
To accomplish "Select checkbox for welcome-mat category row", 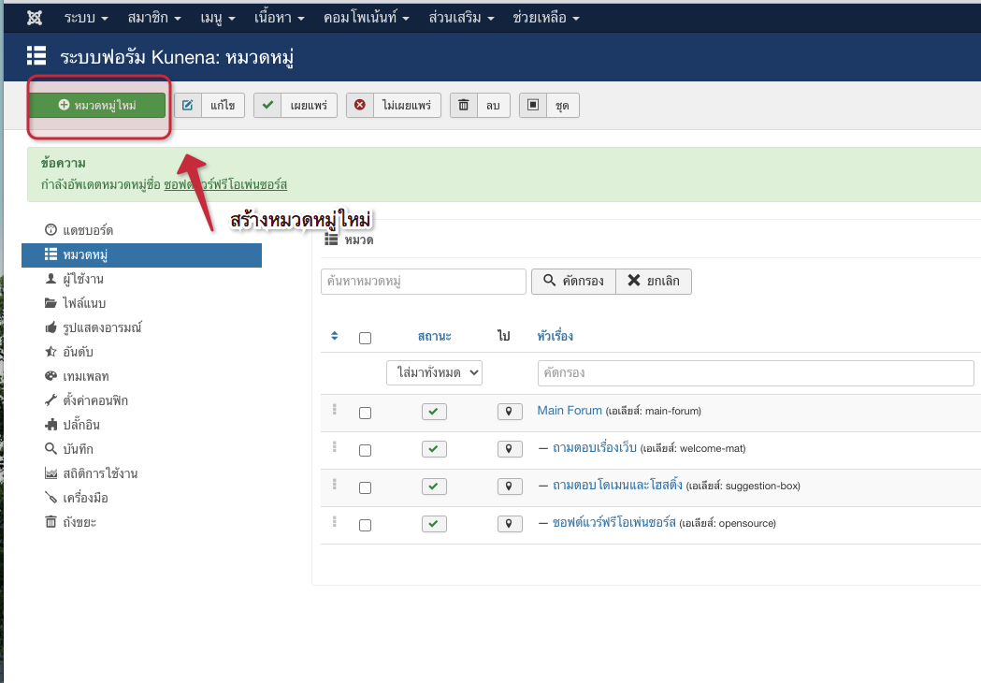I will click(x=365, y=450).
